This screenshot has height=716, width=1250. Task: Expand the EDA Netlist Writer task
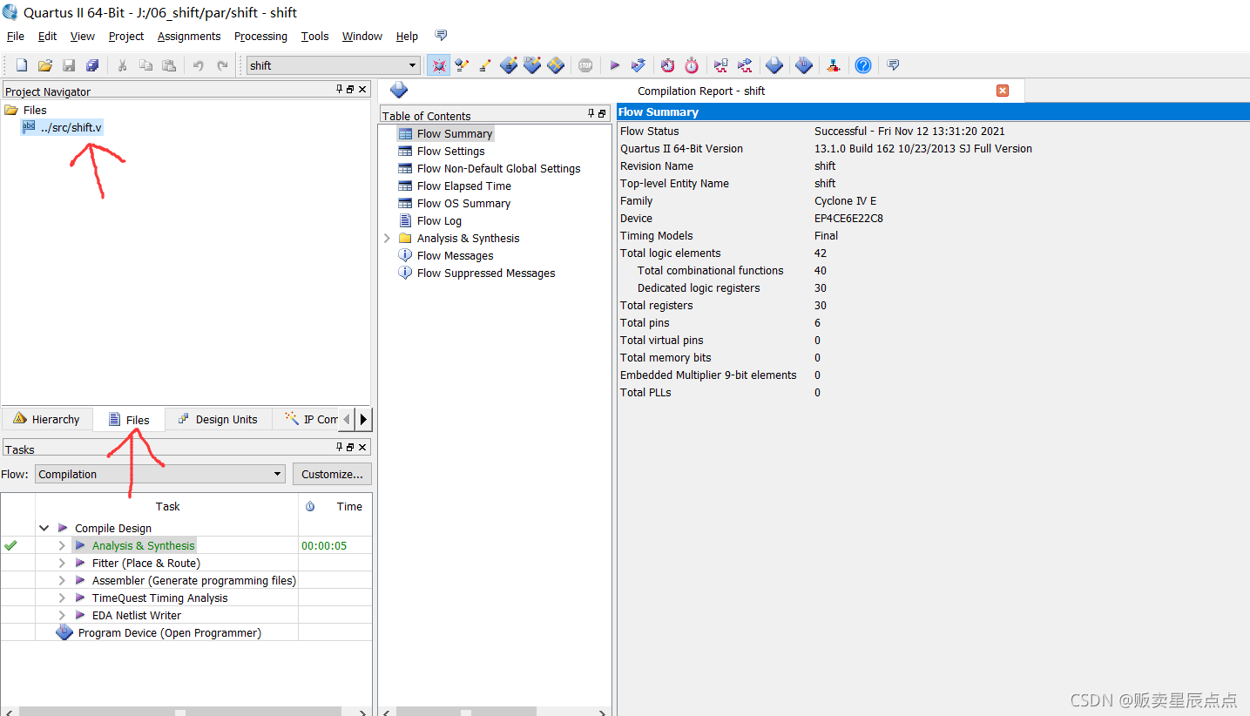pyautogui.click(x=62, y=615)
